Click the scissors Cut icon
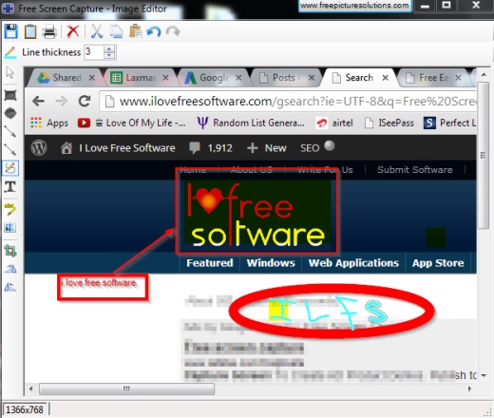The width and height of the screenshot is (494, 418). pos(97,31)
